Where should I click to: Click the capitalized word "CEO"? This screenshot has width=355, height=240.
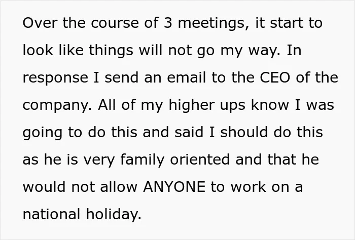coord(275,77)
